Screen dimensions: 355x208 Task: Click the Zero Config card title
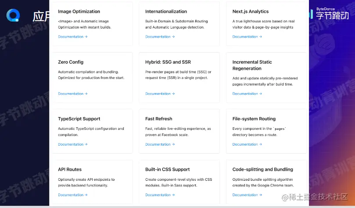pos(71,62)
